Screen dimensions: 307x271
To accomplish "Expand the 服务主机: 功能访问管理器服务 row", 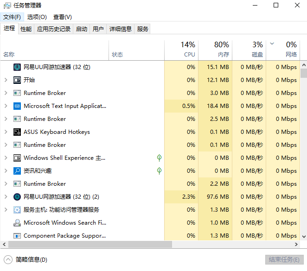I will point(6,209).
